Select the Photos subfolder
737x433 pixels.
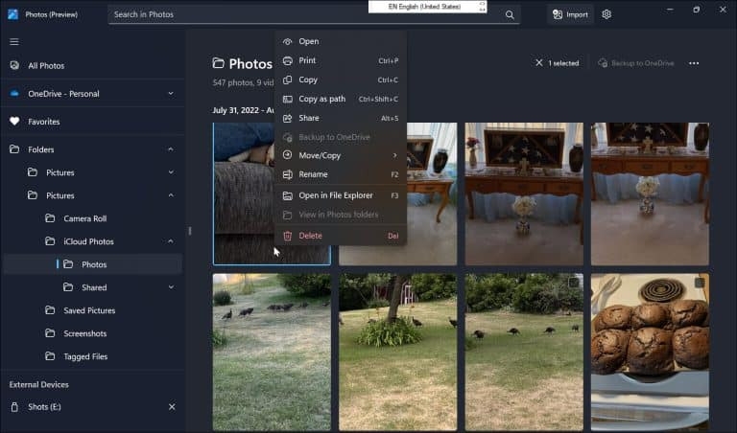[92, 264]
